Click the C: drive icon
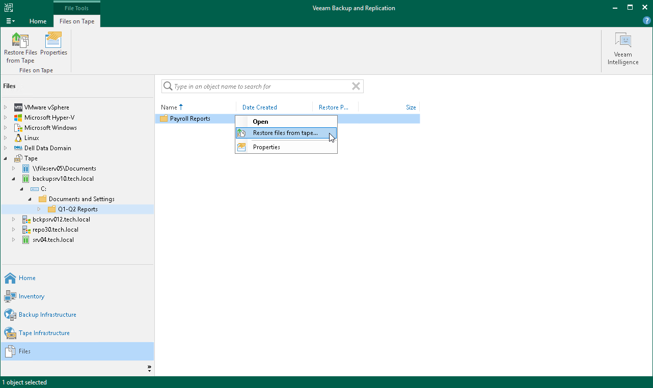 (x=35, y=189)
